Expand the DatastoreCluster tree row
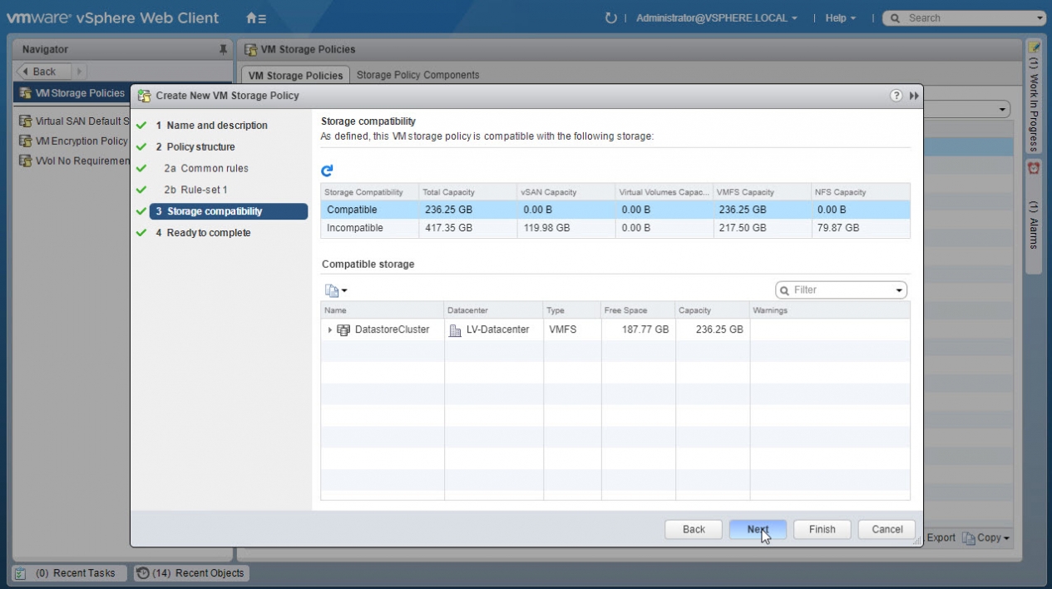 [x=330, y=330]
